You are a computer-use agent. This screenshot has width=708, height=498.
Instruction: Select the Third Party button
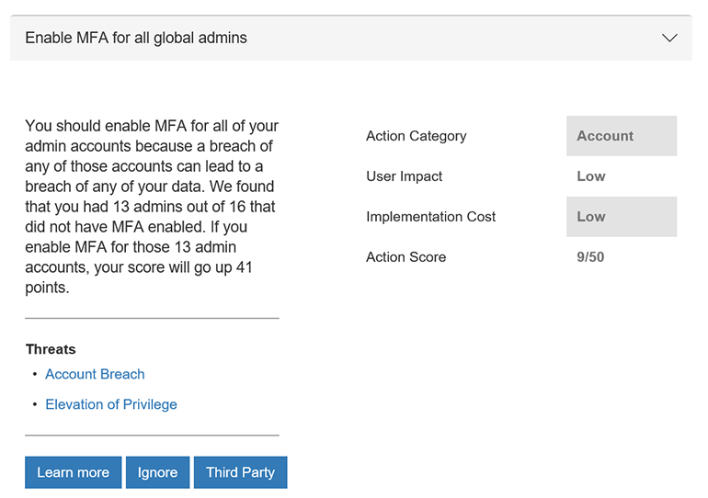tap(240, 472)
